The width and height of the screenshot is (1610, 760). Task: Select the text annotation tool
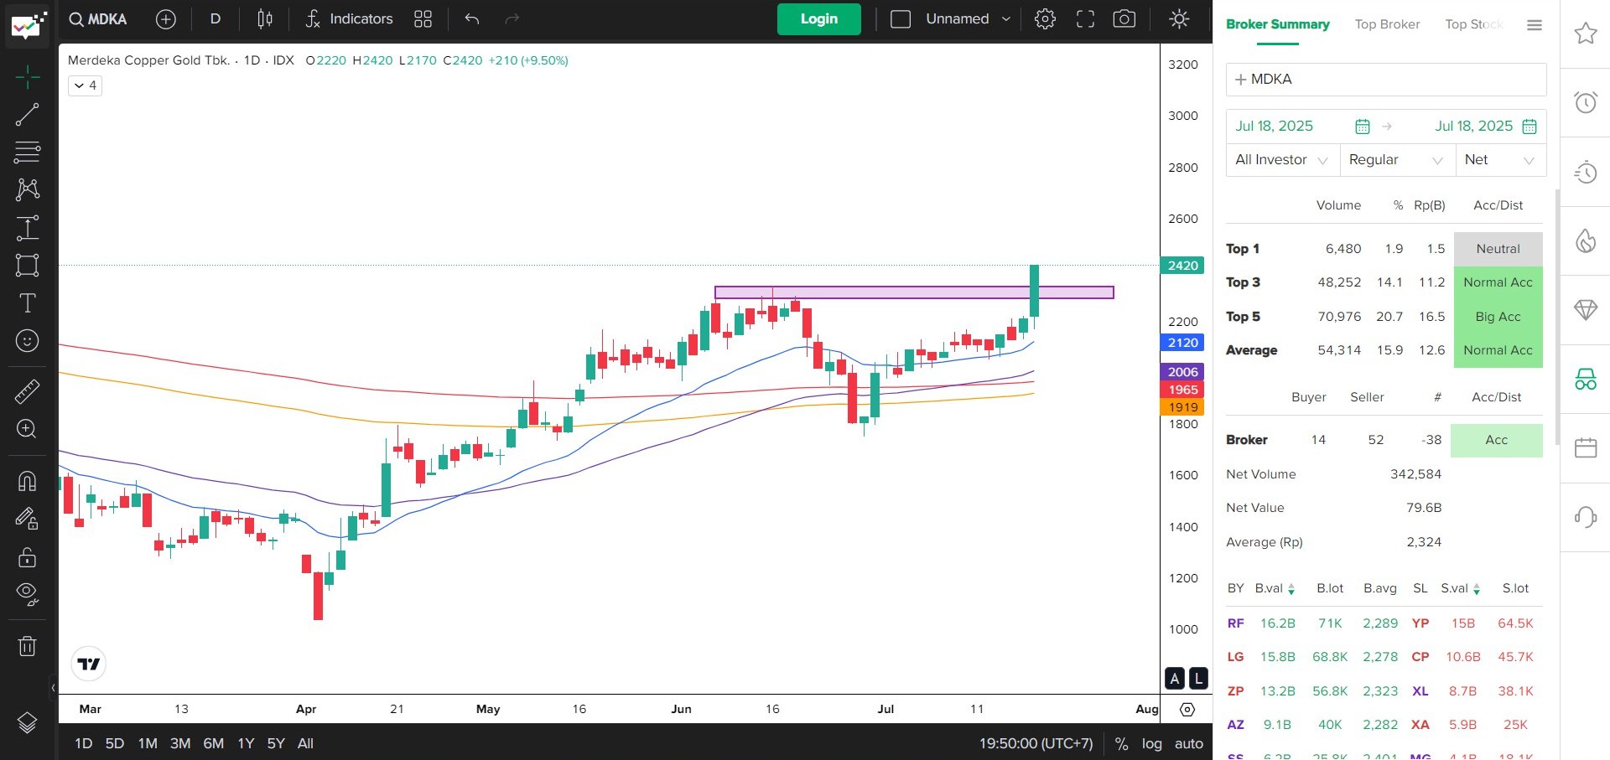click(28, 302)
